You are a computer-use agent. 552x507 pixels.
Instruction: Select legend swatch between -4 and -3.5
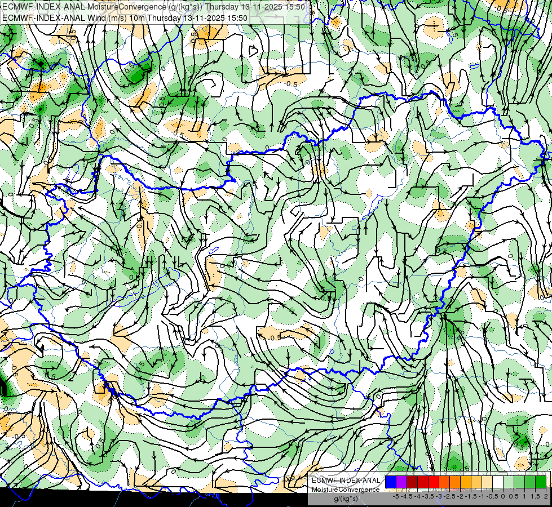click(423, 482)
